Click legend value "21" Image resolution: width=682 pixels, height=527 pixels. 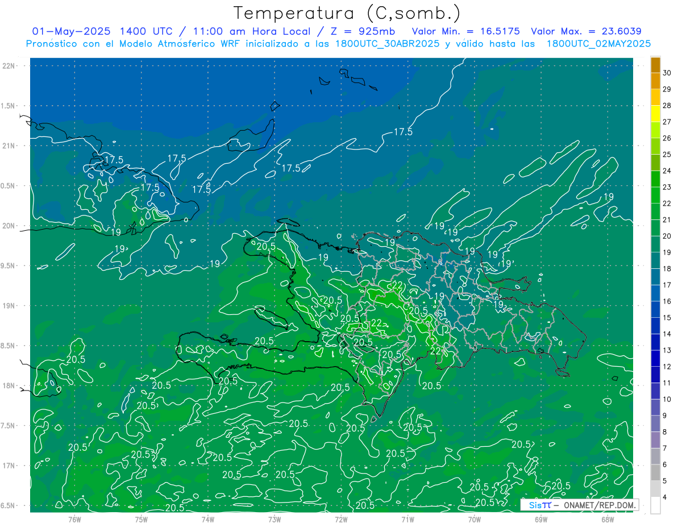pyautogui.click(x=667, y=219)
